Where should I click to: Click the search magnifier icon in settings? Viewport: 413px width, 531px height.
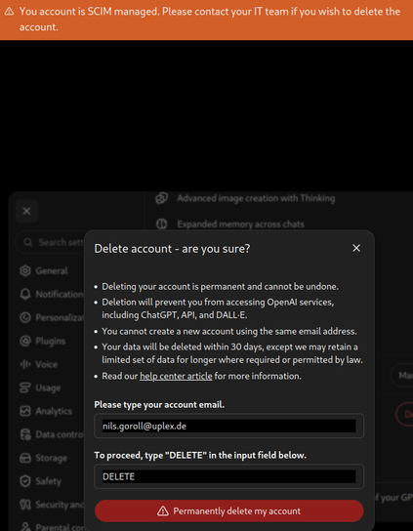point(27,242)
